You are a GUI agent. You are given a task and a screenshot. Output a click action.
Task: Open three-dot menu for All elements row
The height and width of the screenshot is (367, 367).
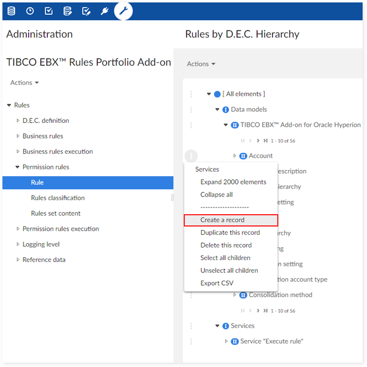[x=191, y=94]
